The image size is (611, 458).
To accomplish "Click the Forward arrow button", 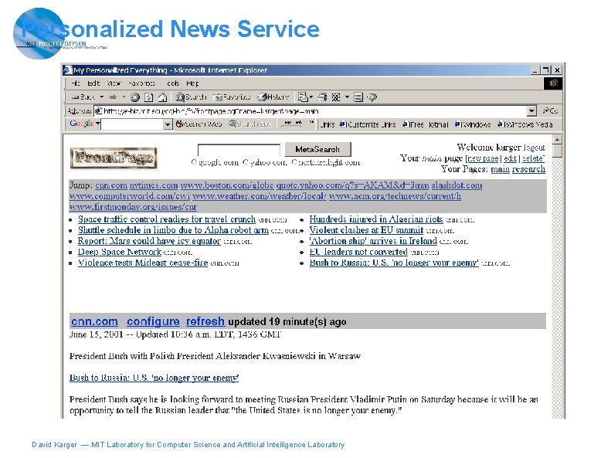I will pyautogui.click(x=113, y=97).
